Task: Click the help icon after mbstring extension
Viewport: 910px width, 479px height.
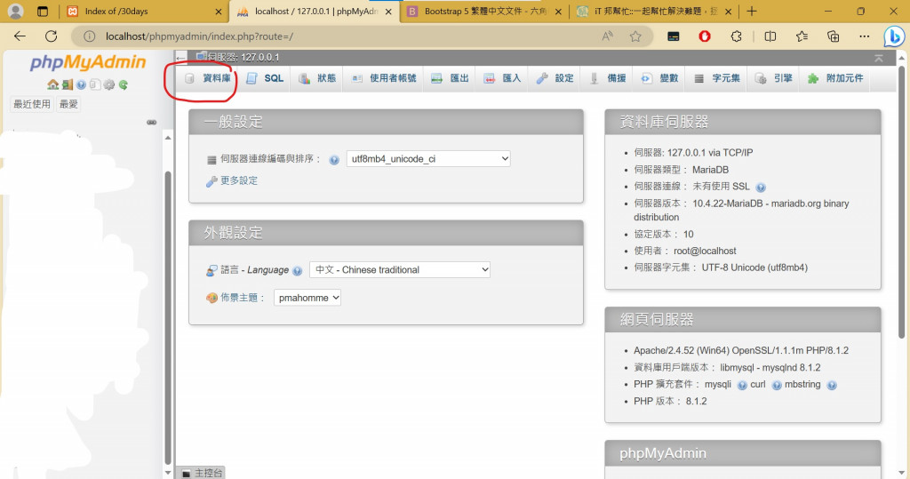Action: click(x=832, y=385)
